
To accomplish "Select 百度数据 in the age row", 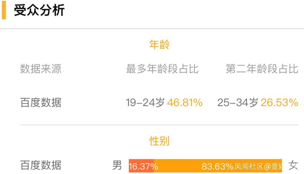I will 41,103.
